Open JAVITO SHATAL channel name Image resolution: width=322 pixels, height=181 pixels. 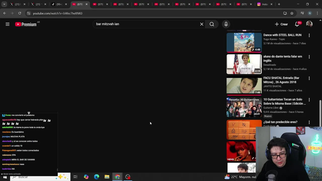272,86
